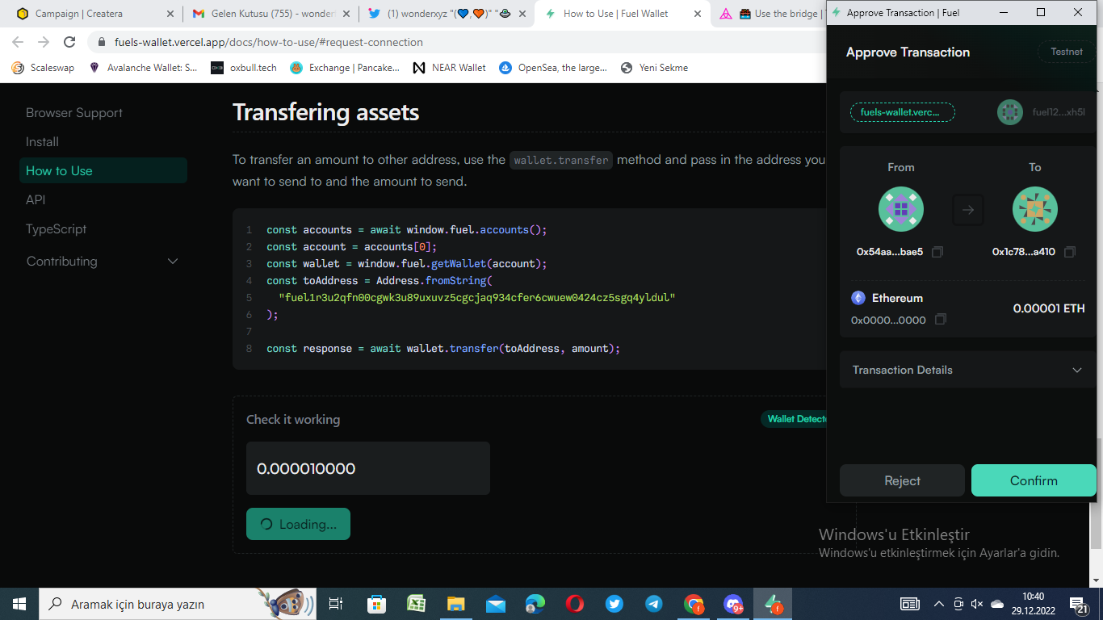This screenshot has width=1103, height=620.
Task: Copy the From address 0x54aa...bae5
Action: 937,251
